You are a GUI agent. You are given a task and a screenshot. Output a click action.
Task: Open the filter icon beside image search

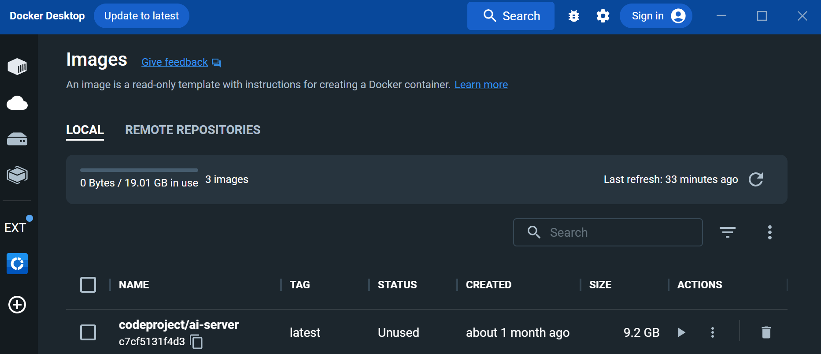pyautogui.click(x=728, y=232)
